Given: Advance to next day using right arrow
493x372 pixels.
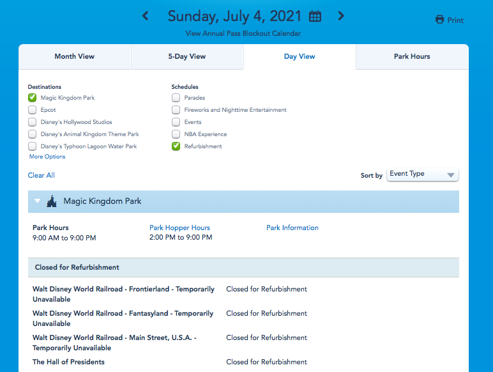Looking at the screenshot, I should [x=341, y=16].
